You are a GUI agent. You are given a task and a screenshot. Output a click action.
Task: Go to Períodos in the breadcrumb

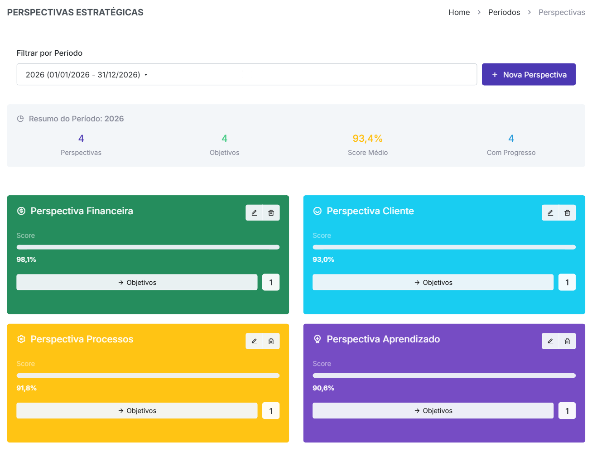(504, 12)
